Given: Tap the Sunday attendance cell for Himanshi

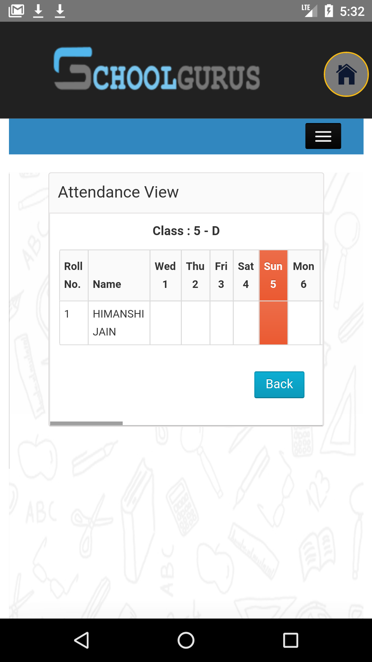Looking at the screenshot, I should (273, 323).
